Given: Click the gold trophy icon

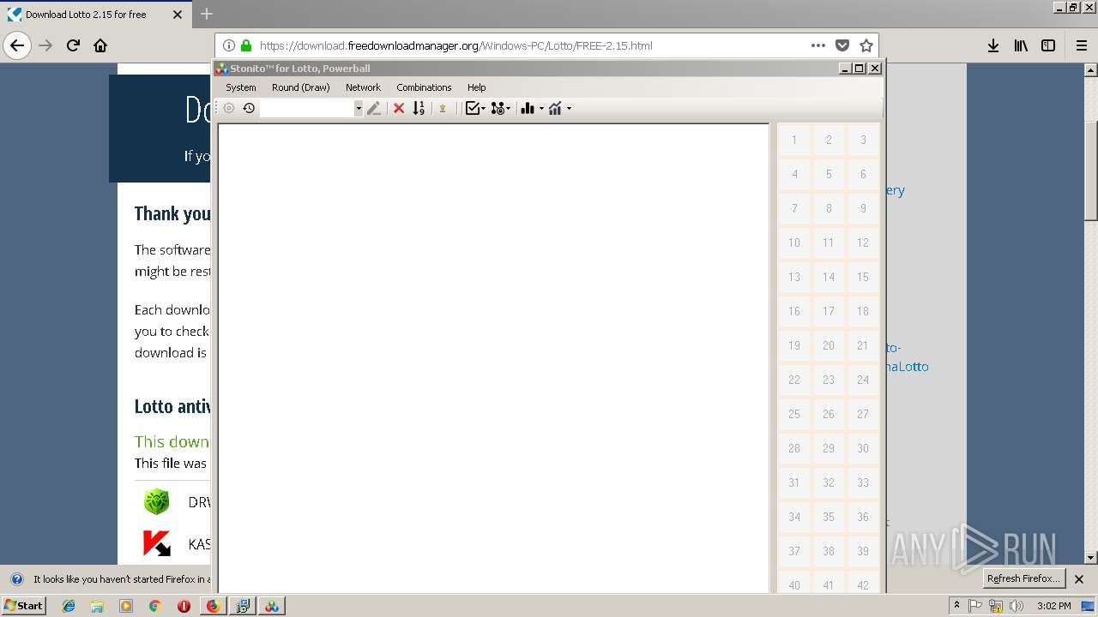Looking at the screenshot, I should pos(443,108).
